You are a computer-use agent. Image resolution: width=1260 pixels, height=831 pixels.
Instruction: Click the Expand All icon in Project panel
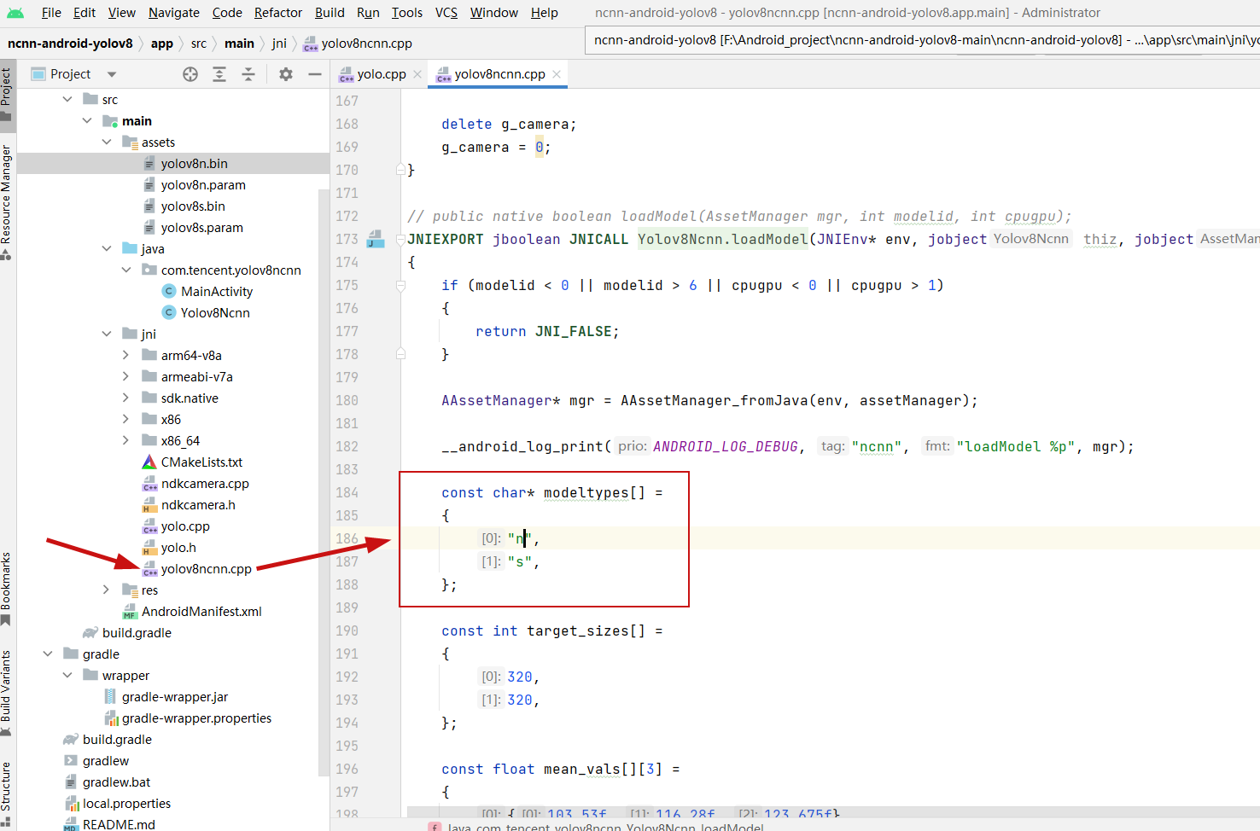point(219,74)
